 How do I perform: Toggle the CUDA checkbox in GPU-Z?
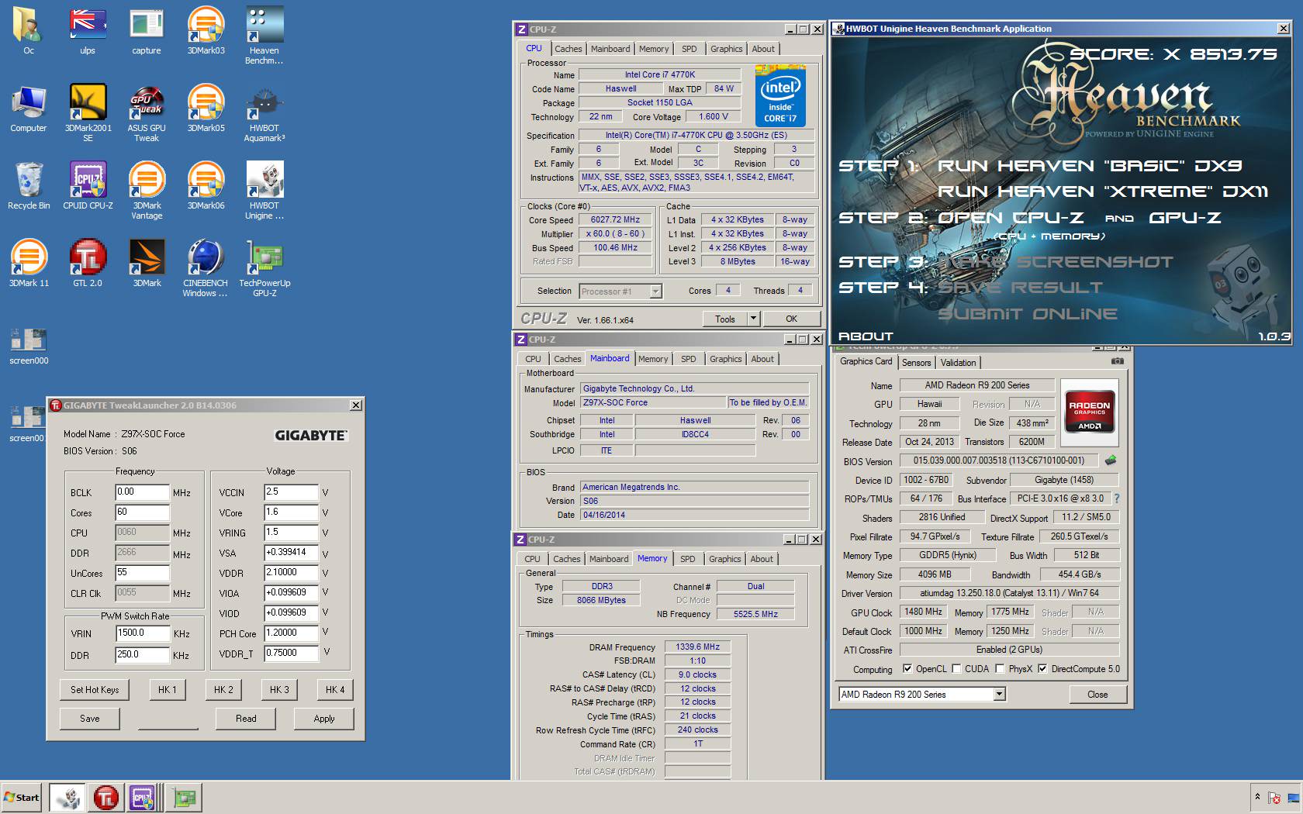pyautogui.click(x=956, y=668)
